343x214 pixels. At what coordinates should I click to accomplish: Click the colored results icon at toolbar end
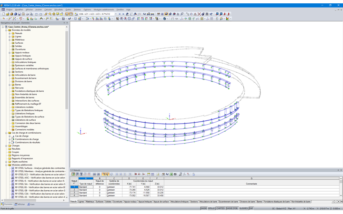[x=228, y=19]
